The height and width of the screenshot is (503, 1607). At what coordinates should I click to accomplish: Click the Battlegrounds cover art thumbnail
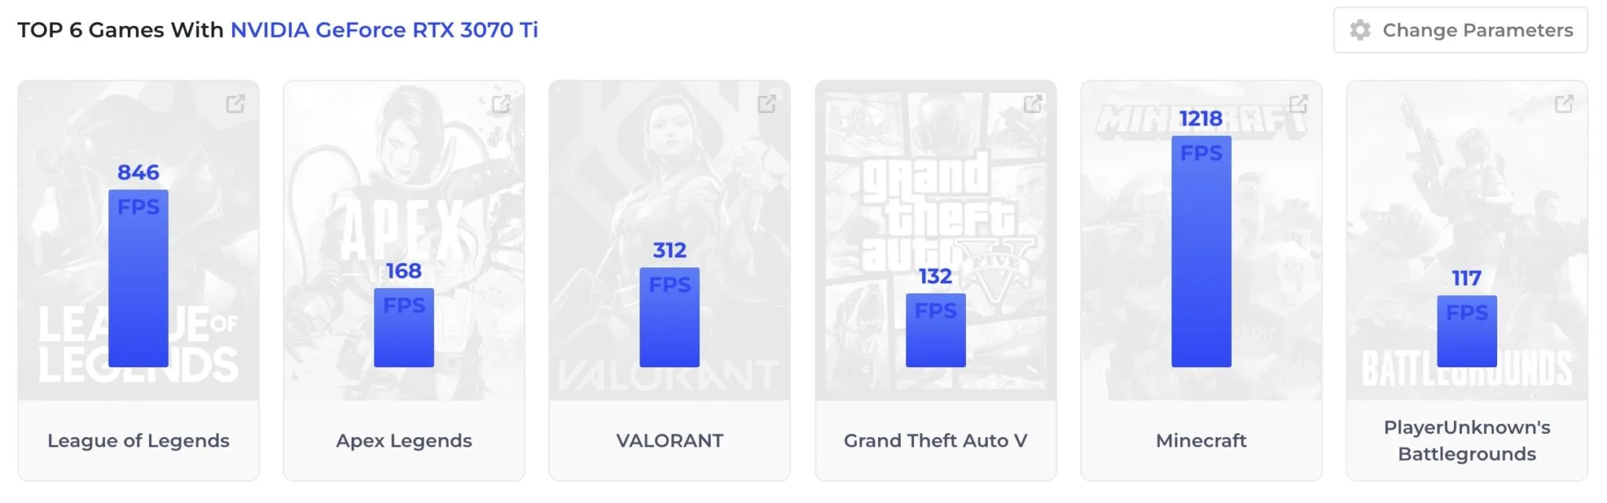pos(1467,240)
